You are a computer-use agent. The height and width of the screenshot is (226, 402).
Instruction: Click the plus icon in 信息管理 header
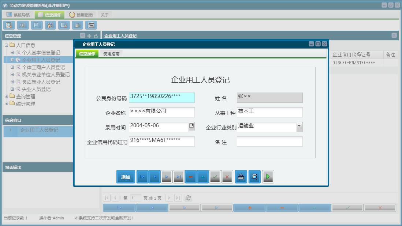point(89,36)
